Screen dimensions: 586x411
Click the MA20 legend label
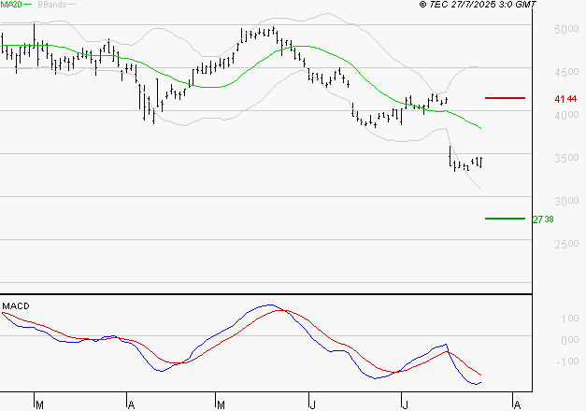coord(11,5)
